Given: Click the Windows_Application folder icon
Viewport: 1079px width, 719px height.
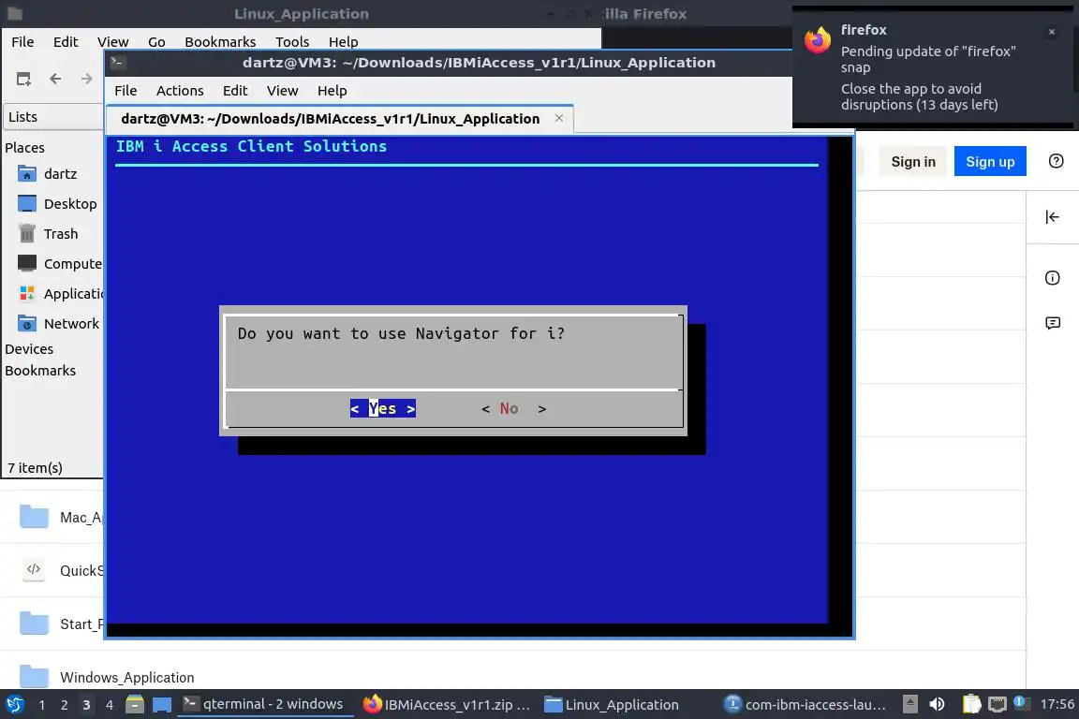Looking at the screenshot, I should point(34,676).
